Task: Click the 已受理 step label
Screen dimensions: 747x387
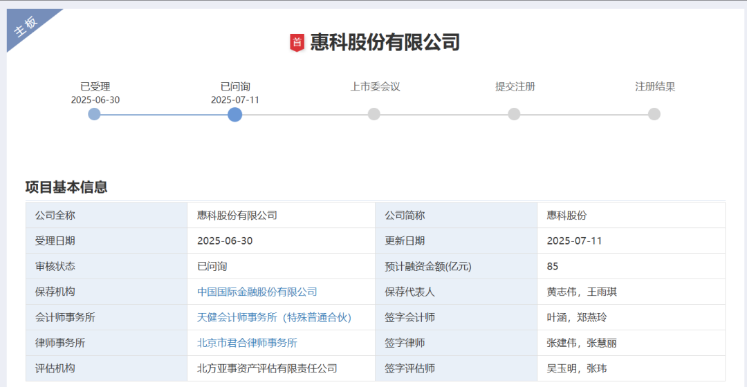Action: click(x=95, y=86)
